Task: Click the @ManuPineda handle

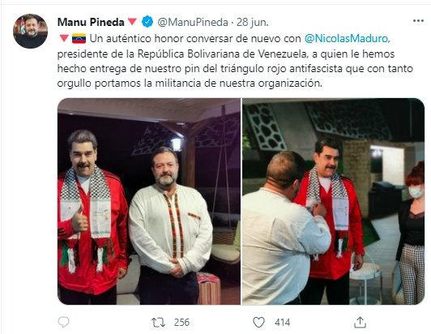Action: [x=193, y=22]
